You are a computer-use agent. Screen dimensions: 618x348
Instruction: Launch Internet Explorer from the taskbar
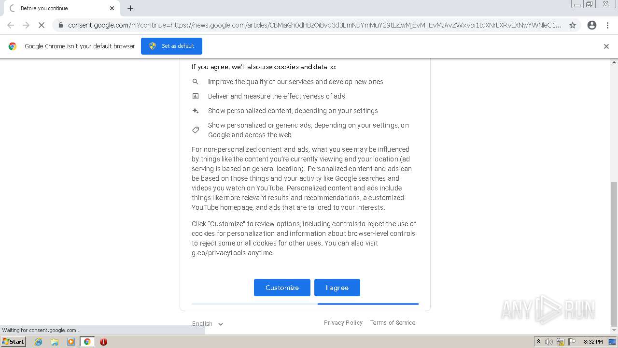pyautogui.click(x=39, y=342)
